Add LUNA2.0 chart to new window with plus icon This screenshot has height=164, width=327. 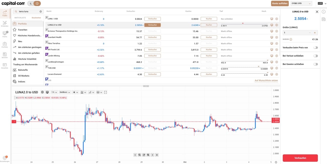42,92
